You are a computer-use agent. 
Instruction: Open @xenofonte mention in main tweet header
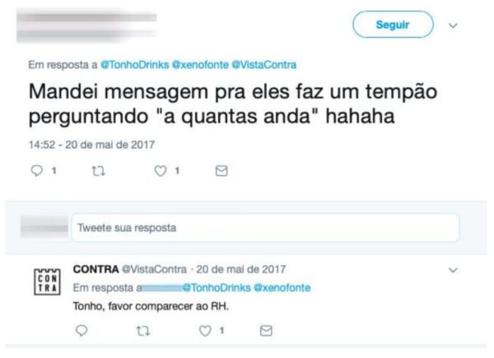[200, 65]
